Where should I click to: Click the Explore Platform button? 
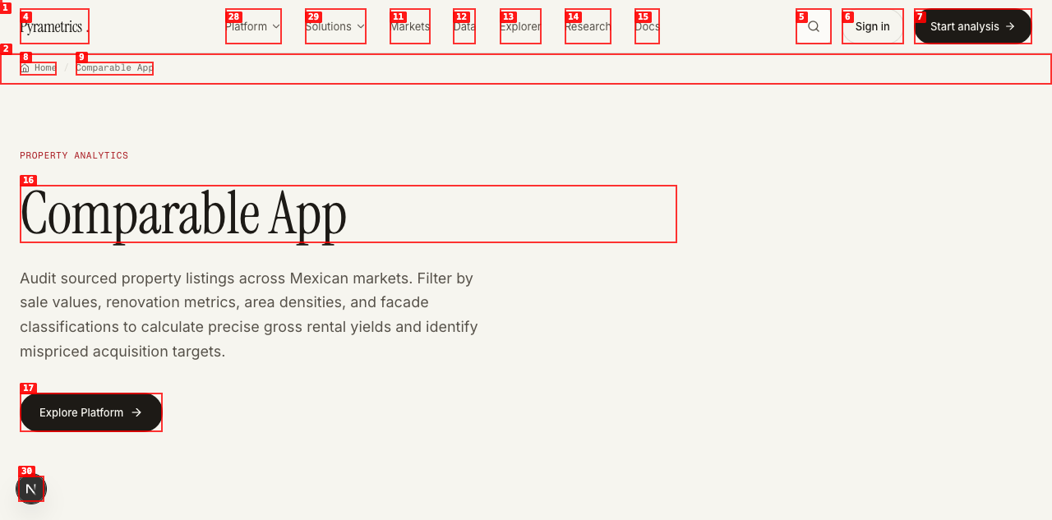pos(91,412)
